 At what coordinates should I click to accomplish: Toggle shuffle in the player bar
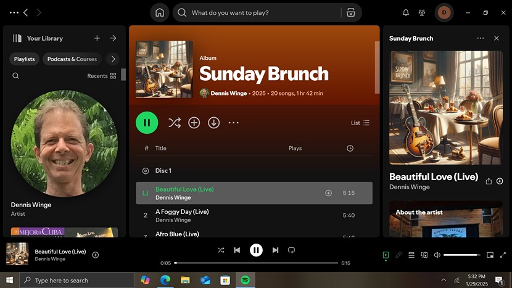221,250
